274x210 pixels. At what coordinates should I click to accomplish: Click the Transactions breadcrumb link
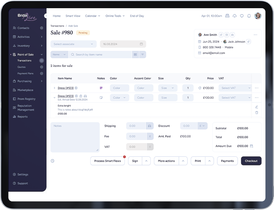[x=57, y=26]
